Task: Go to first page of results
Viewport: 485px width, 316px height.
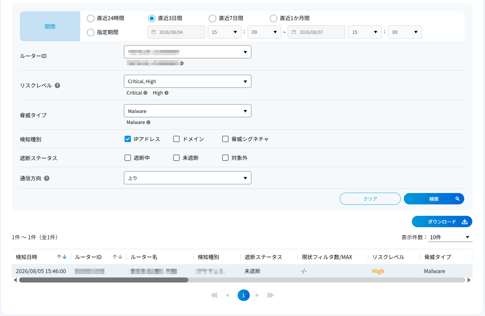Action: pyautogui.click(x=214, y=295)
